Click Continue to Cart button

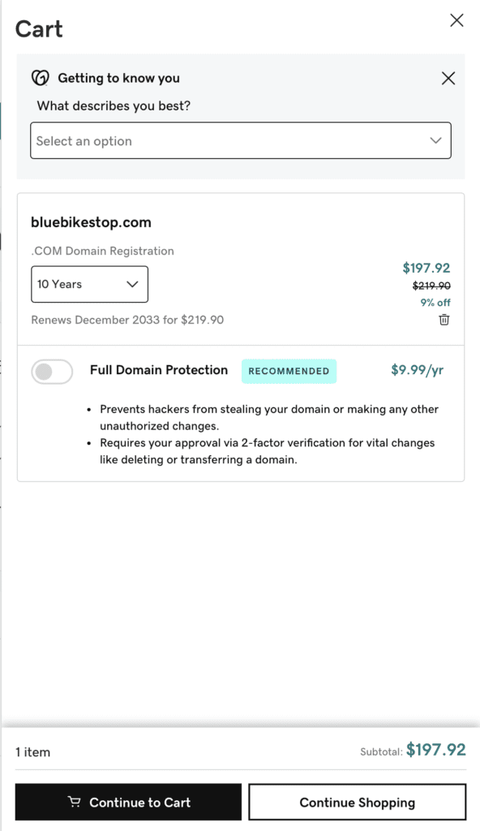[x=128, y=802]
